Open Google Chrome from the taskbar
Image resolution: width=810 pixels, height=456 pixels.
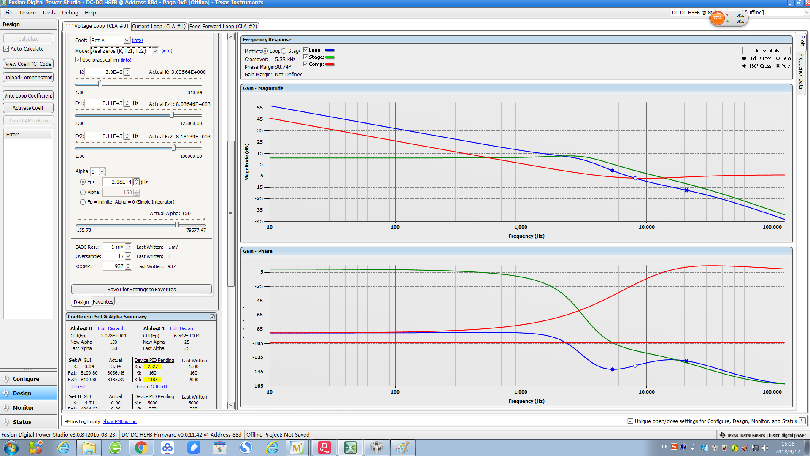click(x=141, y=448)
